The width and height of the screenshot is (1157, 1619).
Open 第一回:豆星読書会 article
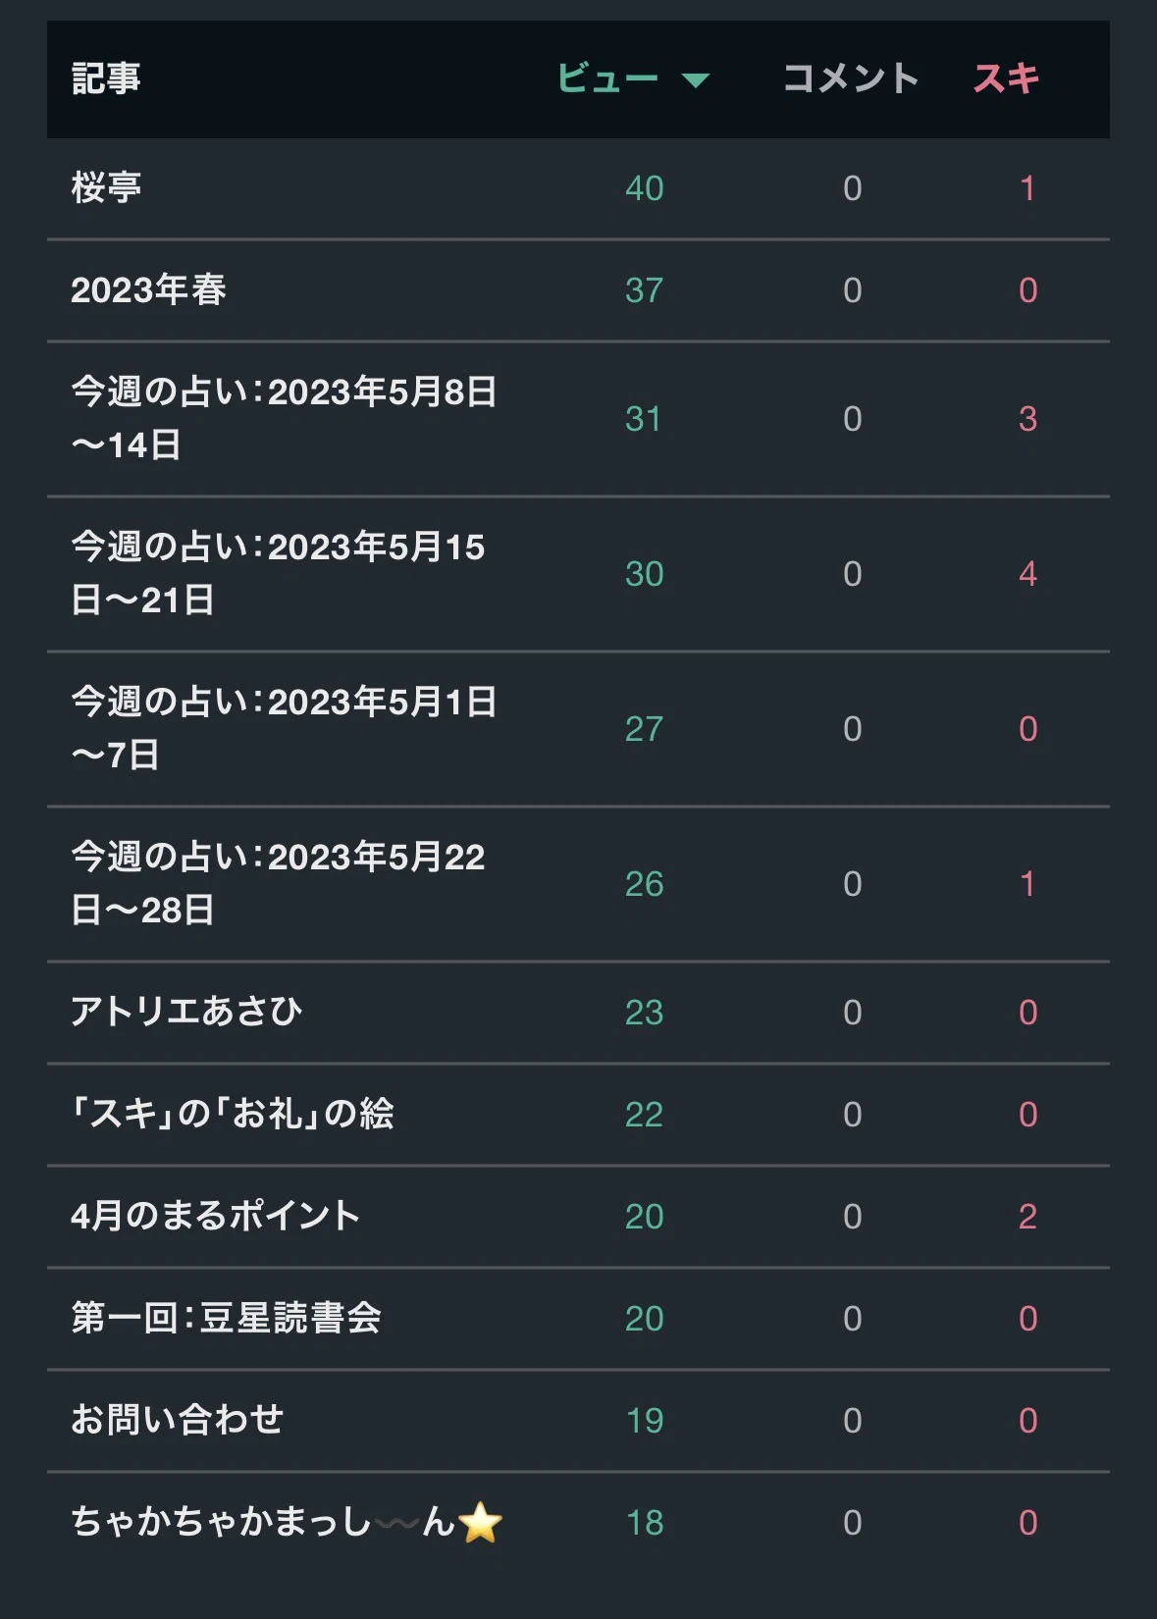coord(226,1318)
